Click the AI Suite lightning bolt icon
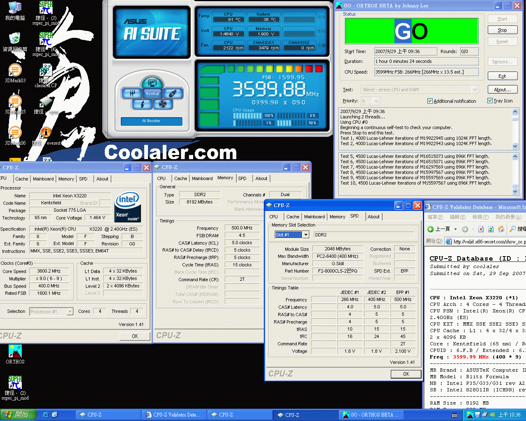The image size is (526, 421). [x=142, y=104]
